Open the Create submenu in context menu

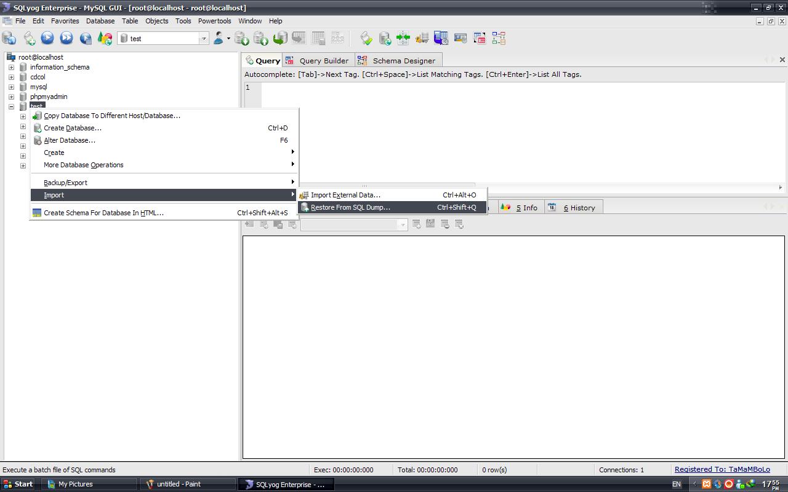point(164,153)
